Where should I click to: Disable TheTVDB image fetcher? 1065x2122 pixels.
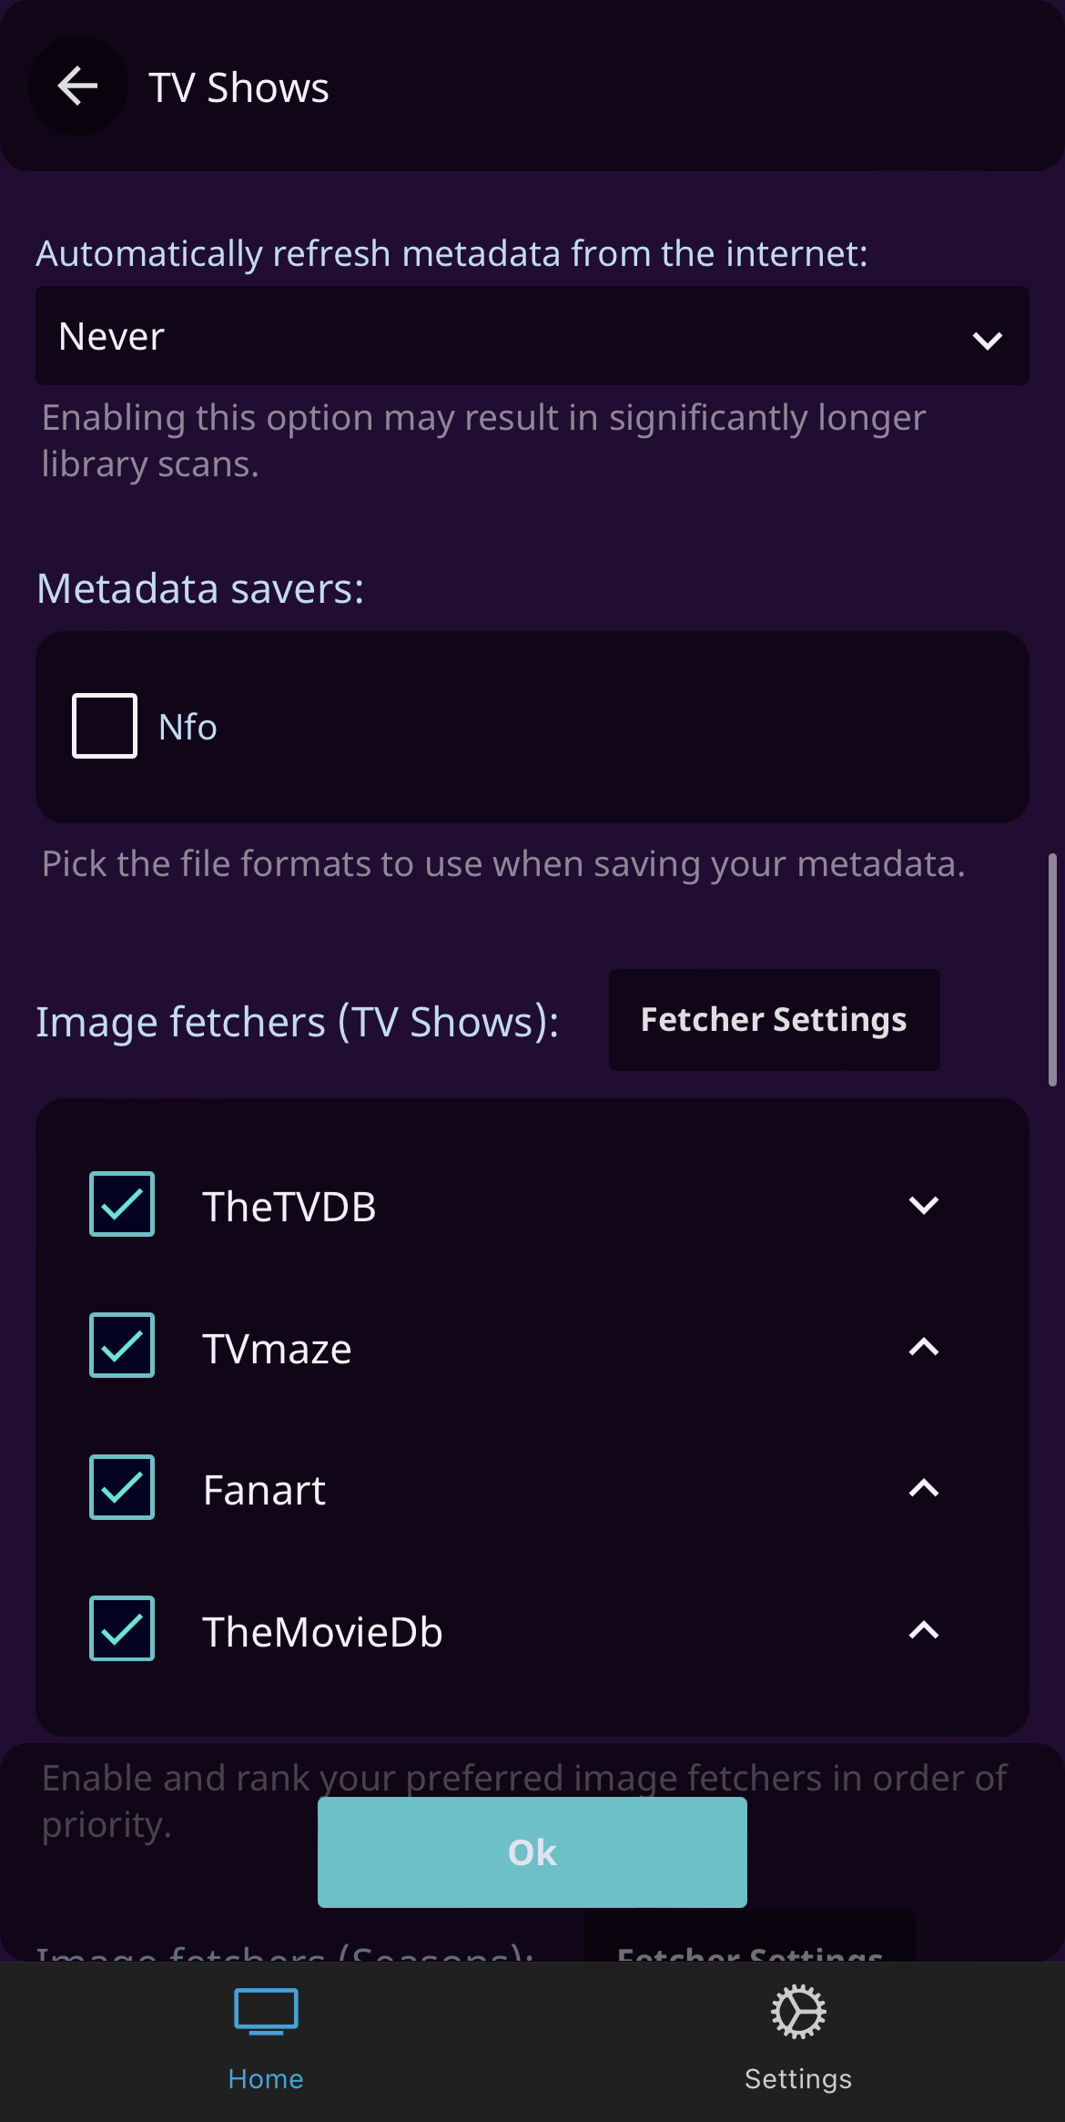[x=122, y=1205]
